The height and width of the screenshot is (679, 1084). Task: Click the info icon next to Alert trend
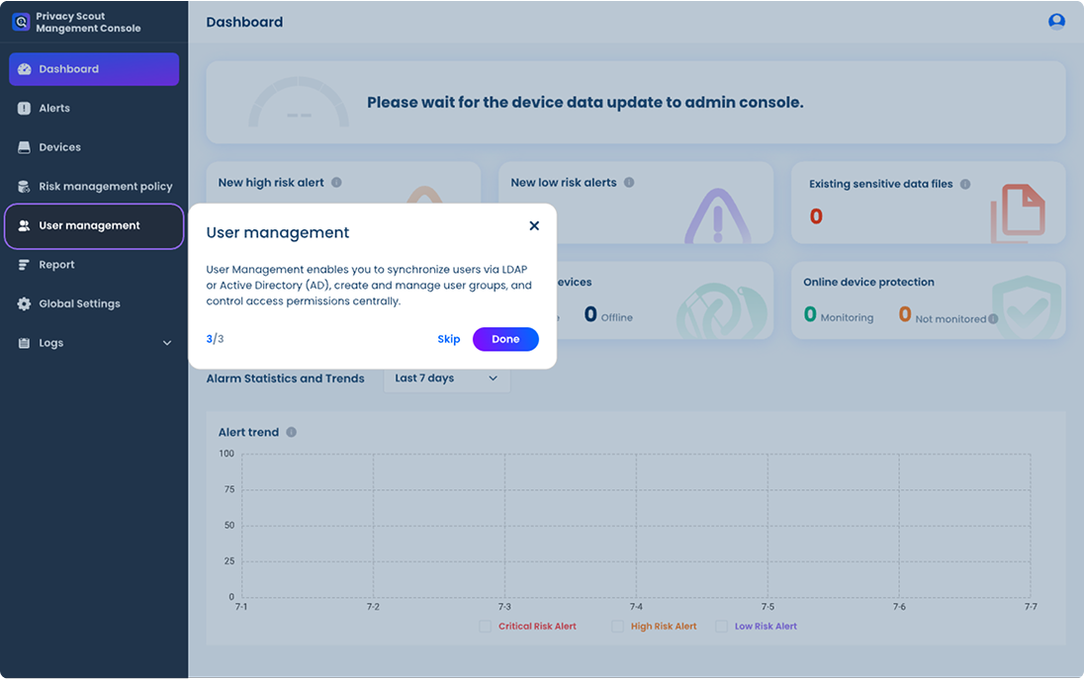coord(291,432)
